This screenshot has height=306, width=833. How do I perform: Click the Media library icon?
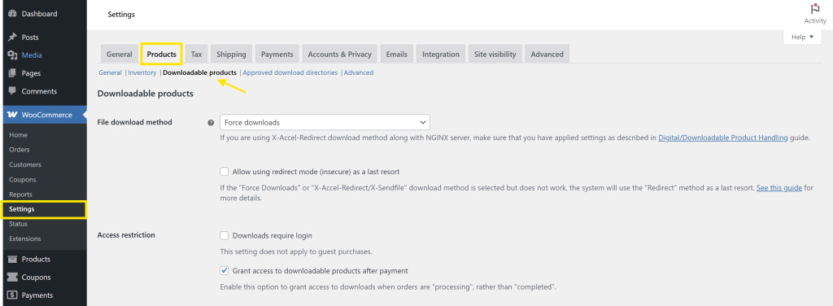tap(13, 55)
